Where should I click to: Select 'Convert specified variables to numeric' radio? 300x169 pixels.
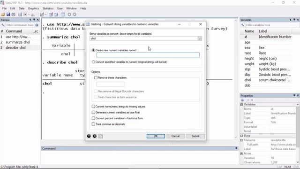coord(93,62)
